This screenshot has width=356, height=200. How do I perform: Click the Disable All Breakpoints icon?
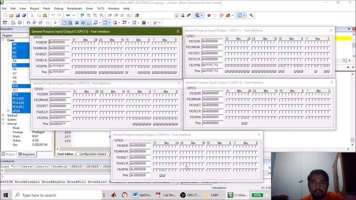pyautogui.click(x=221, y=16)
